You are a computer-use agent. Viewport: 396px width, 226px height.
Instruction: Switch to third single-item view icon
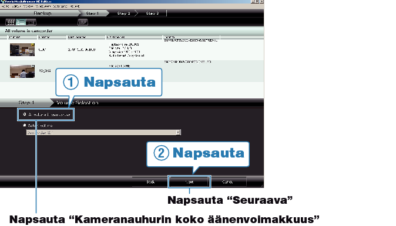point(31,22)
